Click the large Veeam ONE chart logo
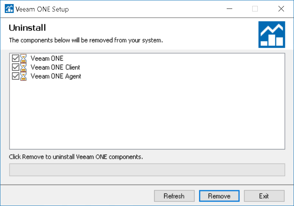The height and width of the screenshot is (206, 294). [272, 34]
